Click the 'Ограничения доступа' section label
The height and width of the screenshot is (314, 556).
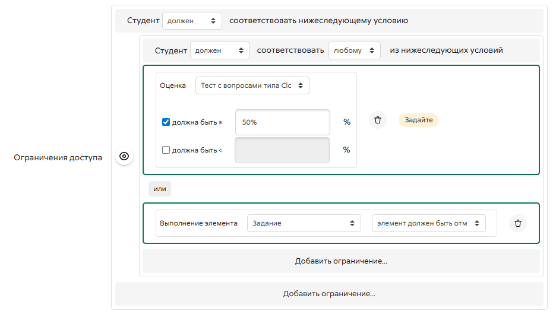click(58, 157)
